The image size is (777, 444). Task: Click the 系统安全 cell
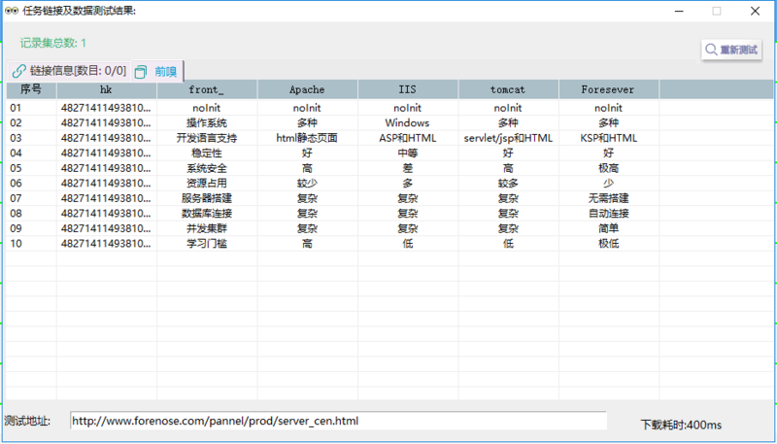coord(207,168)
